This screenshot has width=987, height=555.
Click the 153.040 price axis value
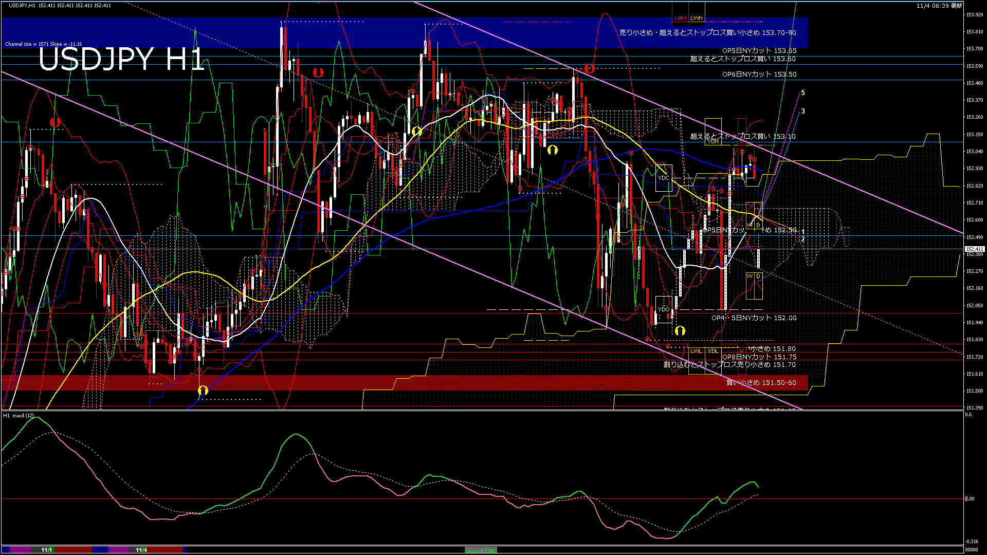point(975,152)
